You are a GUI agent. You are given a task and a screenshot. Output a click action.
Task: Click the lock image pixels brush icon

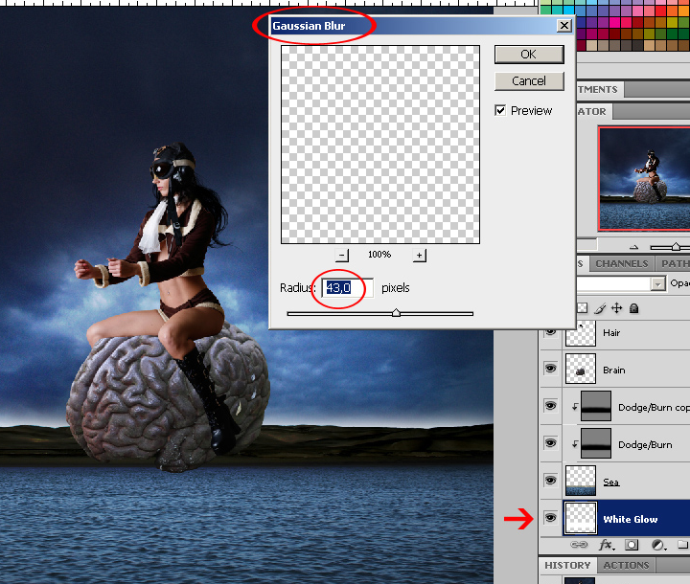599,308
